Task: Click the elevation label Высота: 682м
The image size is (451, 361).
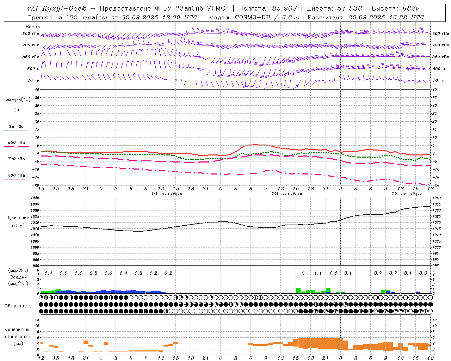Action: tap(396, 8)
